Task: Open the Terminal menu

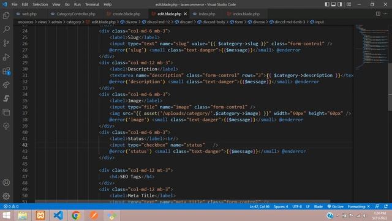Action: pos(92,4)
